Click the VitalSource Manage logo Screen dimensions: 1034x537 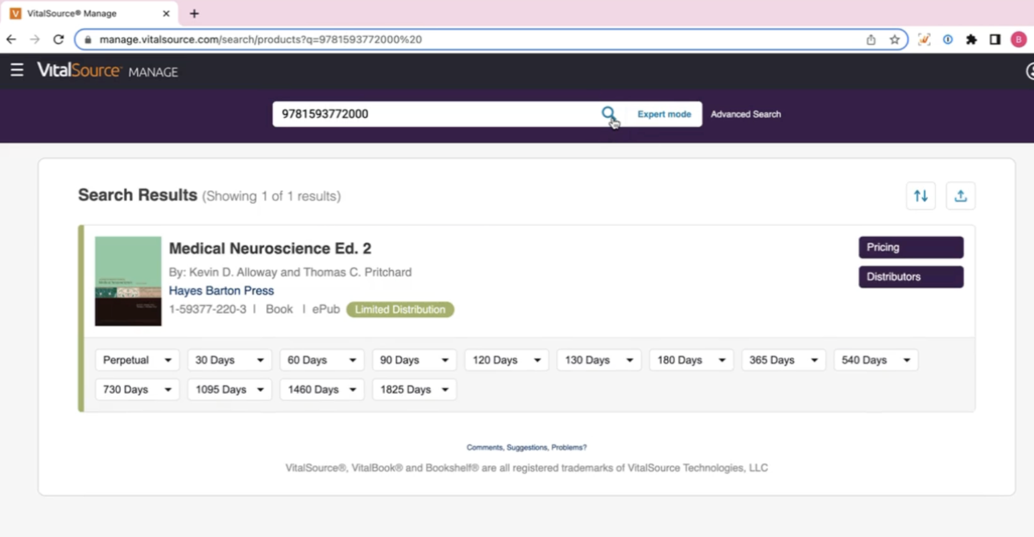click(x=107, y=70)
